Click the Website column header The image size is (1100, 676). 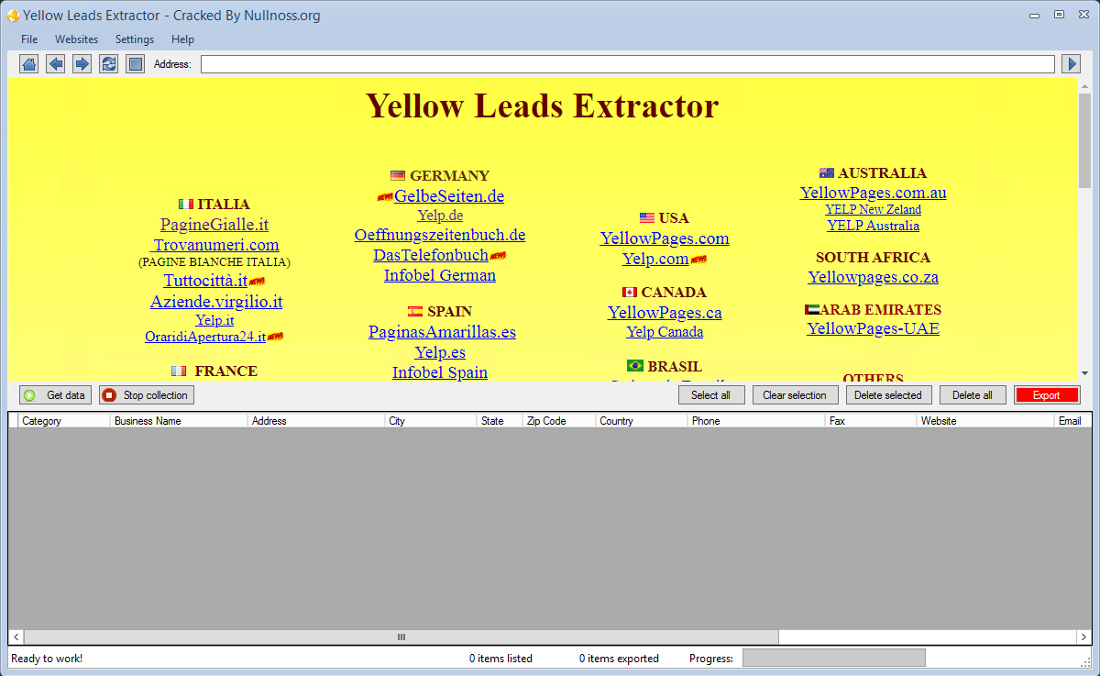[x=985, y=421]
